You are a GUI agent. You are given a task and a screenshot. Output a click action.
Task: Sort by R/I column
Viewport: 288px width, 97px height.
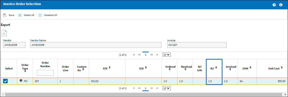pos(216,67)
